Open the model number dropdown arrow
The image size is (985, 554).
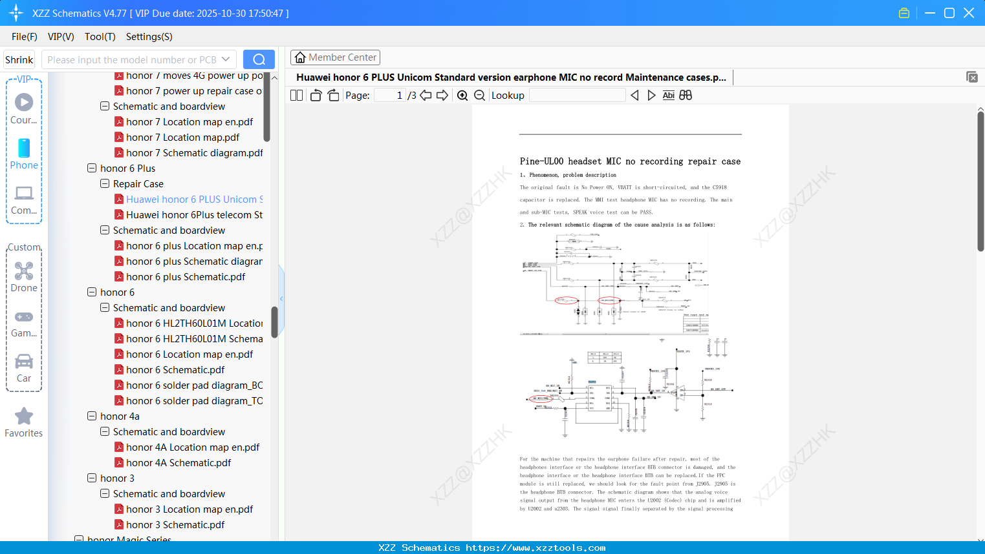(226, 59)
